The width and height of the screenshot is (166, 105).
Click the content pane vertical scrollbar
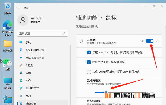click(x=165, y=57)
